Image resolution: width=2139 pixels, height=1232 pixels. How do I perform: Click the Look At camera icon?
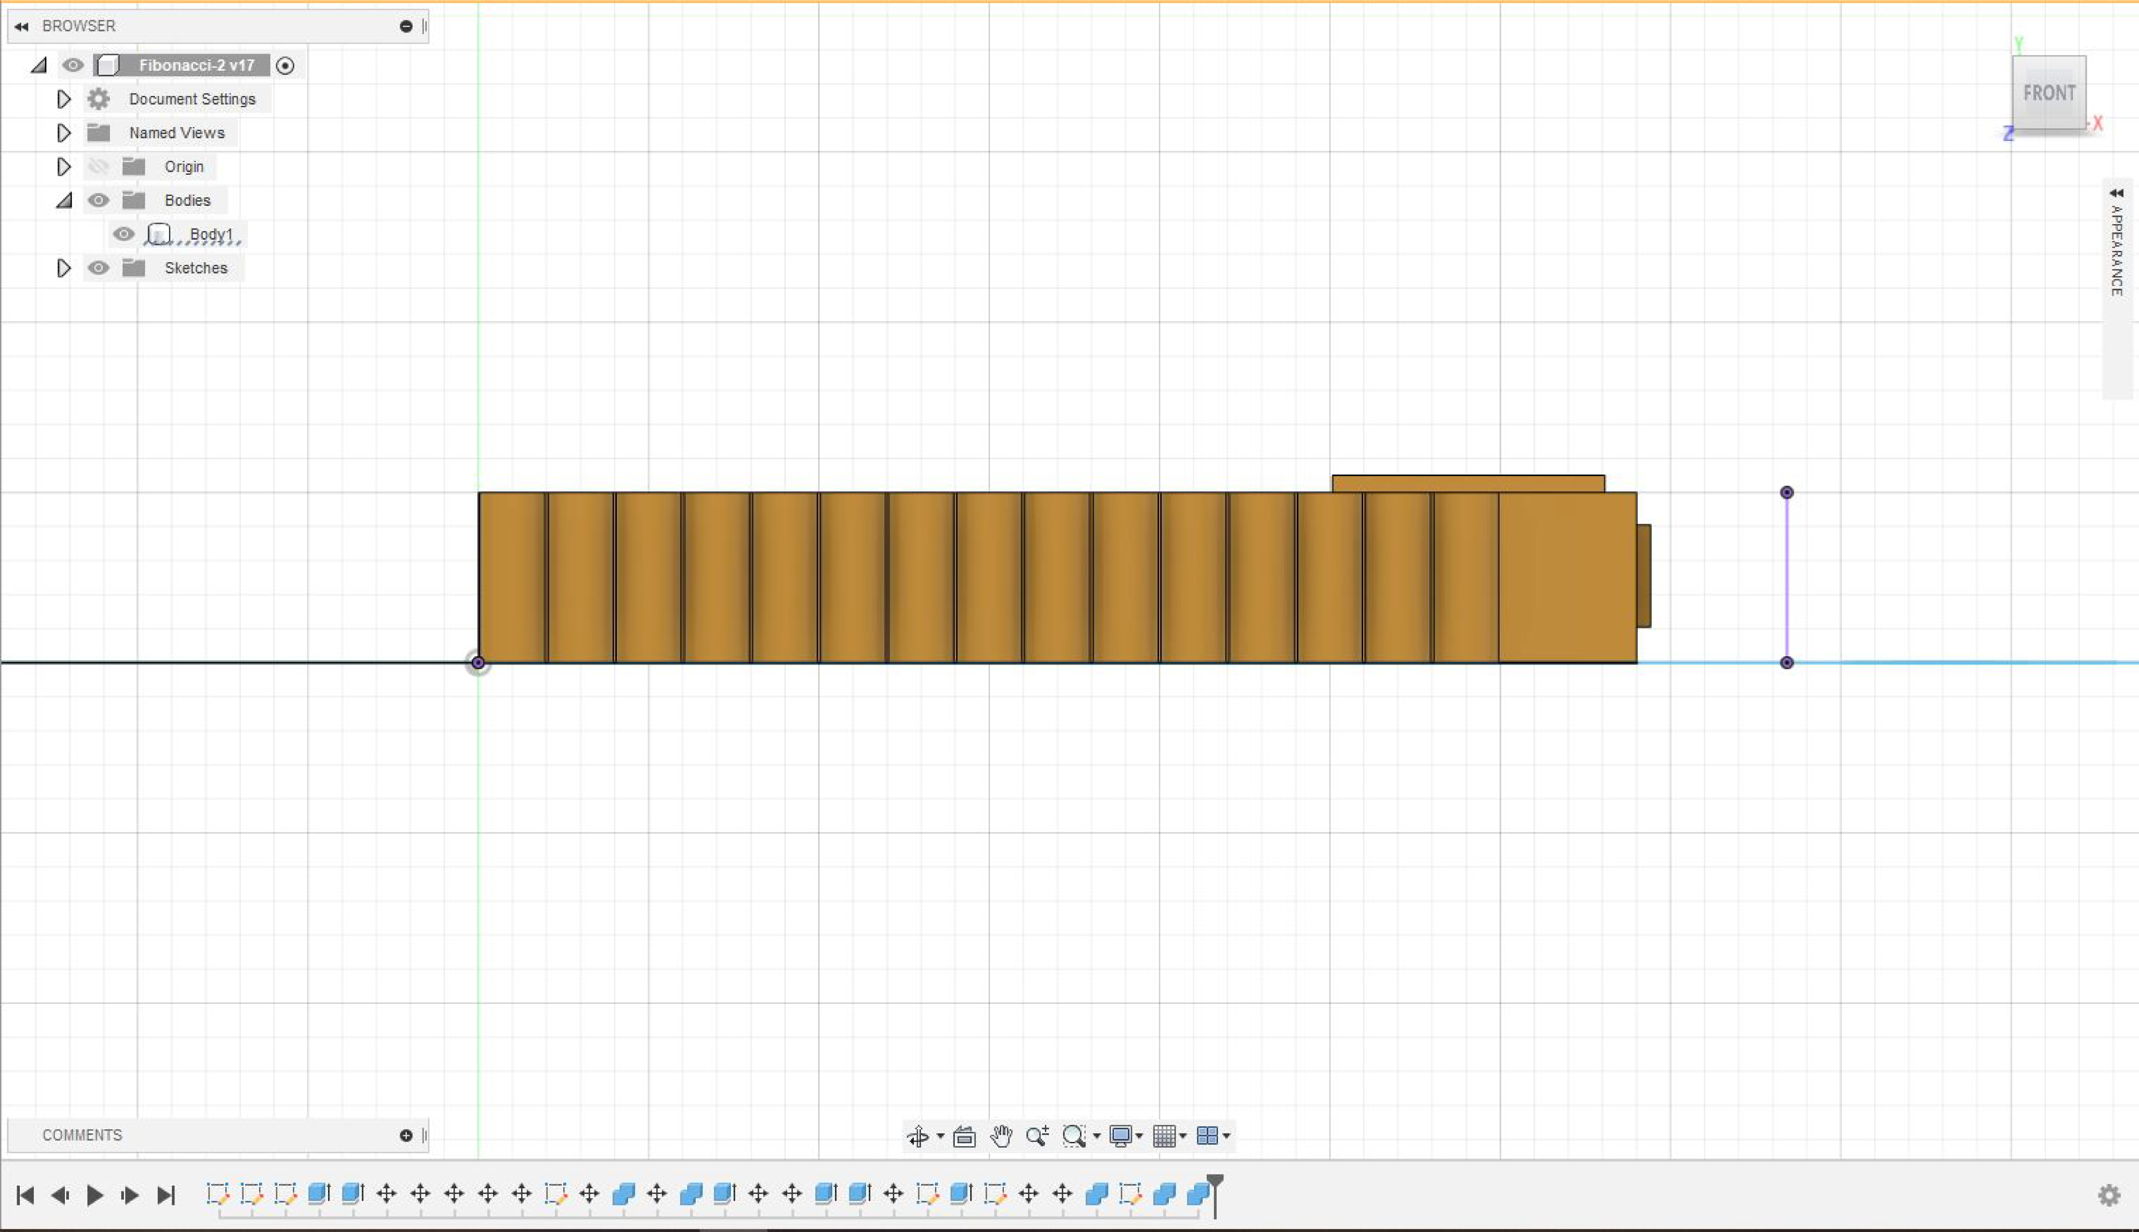click(x=964, y=1137)
